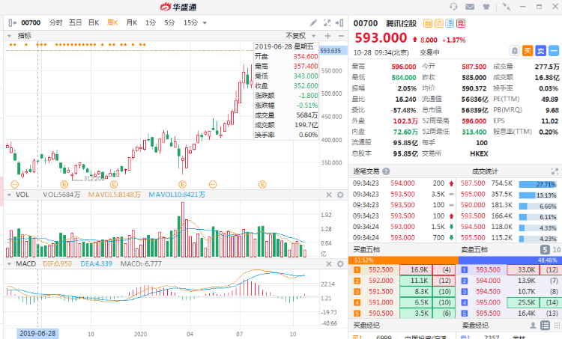Click the price alert bell icon
The width and height of the screenshot is (562, 339).
pos(514,51)
